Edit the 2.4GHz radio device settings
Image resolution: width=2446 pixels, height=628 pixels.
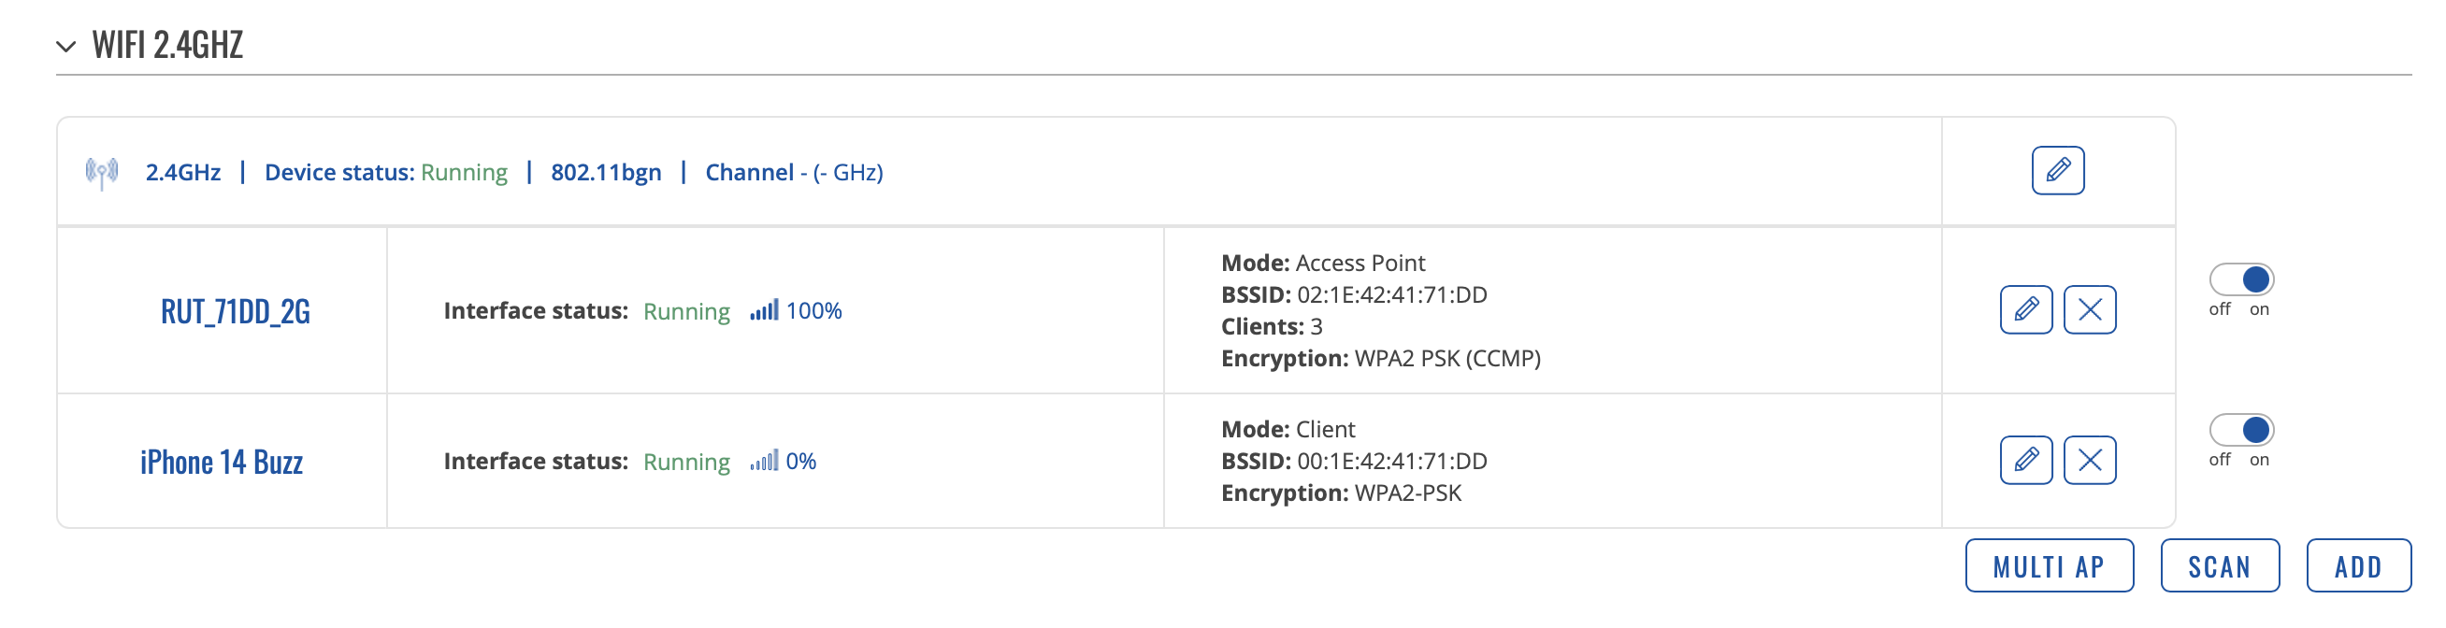(2058, 171)
